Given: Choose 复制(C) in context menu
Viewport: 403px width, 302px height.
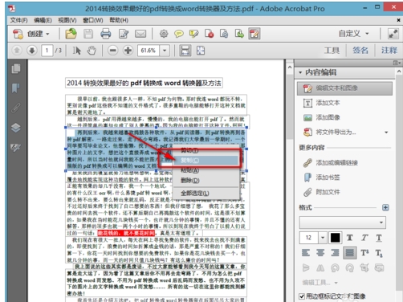Looking at the screenshot, I should 206,161.
